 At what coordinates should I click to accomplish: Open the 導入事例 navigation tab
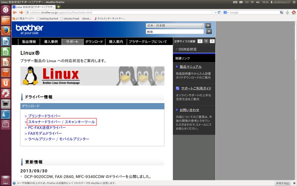point(51,42)
